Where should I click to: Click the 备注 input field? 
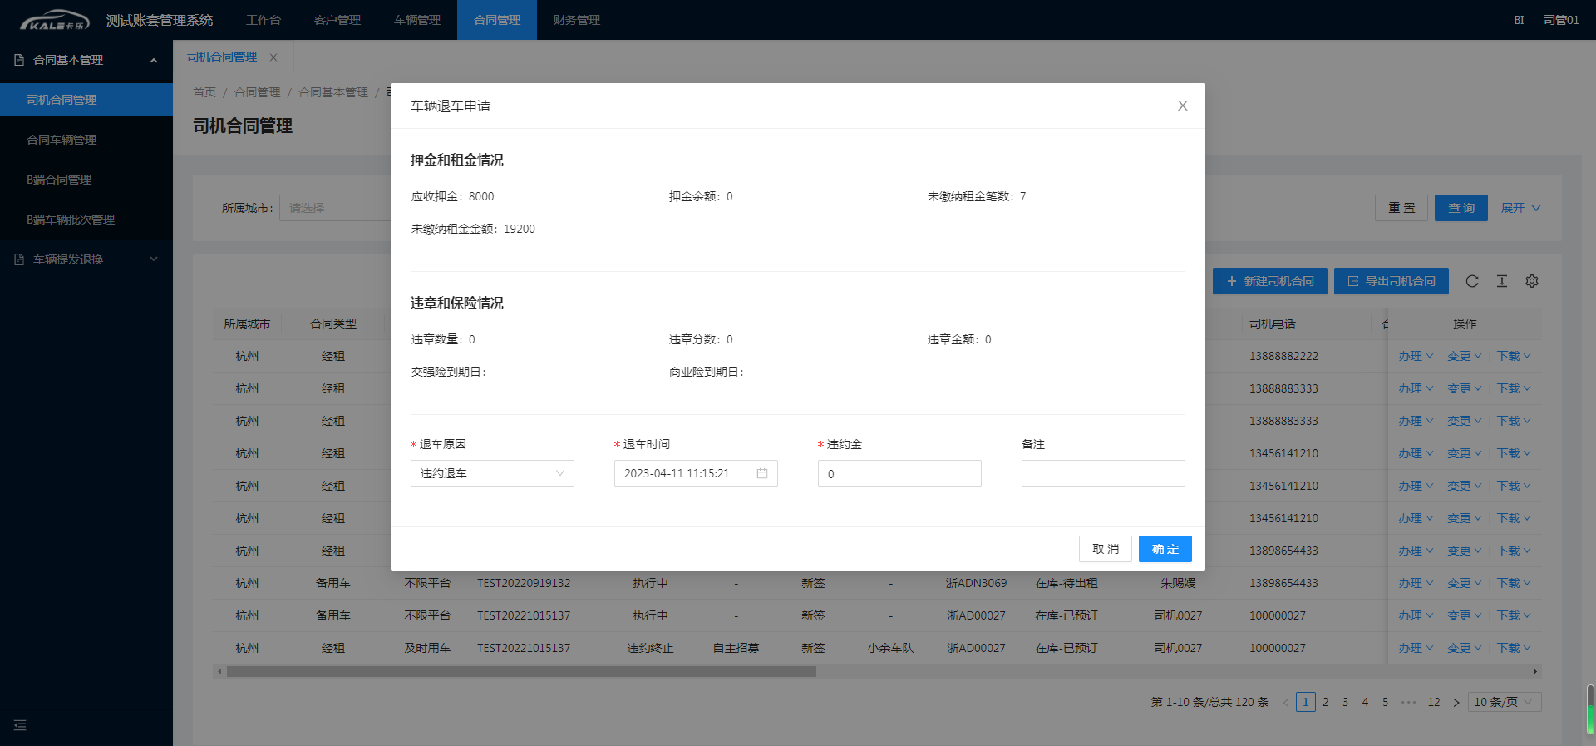1102,473
